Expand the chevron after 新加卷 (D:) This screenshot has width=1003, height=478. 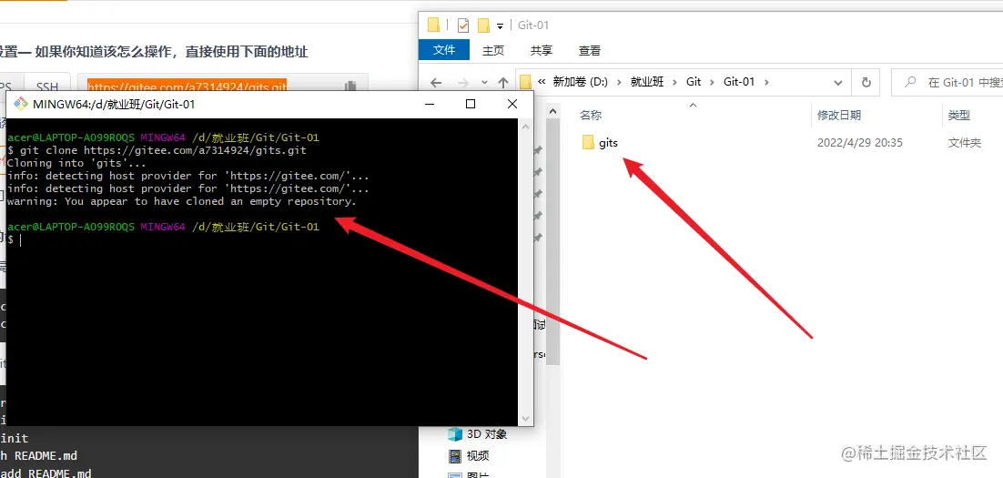(619, 82)
